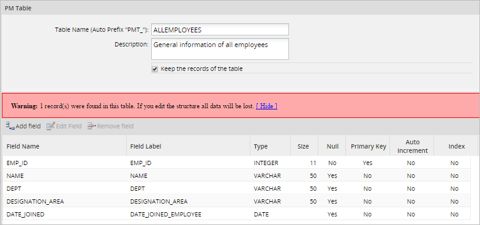Select the DEPT field row

[236, 188]
